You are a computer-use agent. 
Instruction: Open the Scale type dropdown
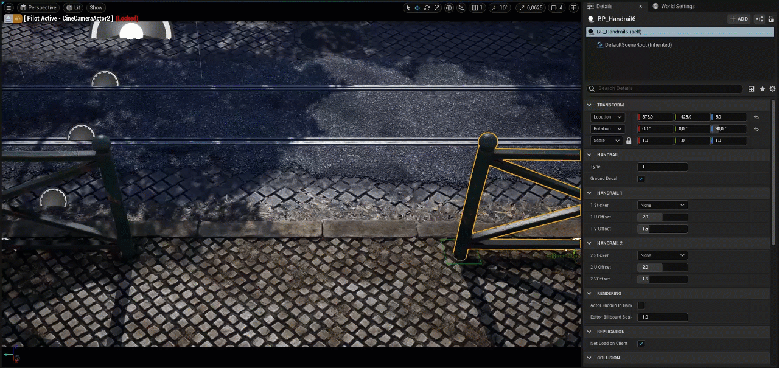pos(606,141)
